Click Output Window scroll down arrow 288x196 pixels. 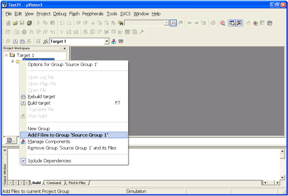pos(282,177)
